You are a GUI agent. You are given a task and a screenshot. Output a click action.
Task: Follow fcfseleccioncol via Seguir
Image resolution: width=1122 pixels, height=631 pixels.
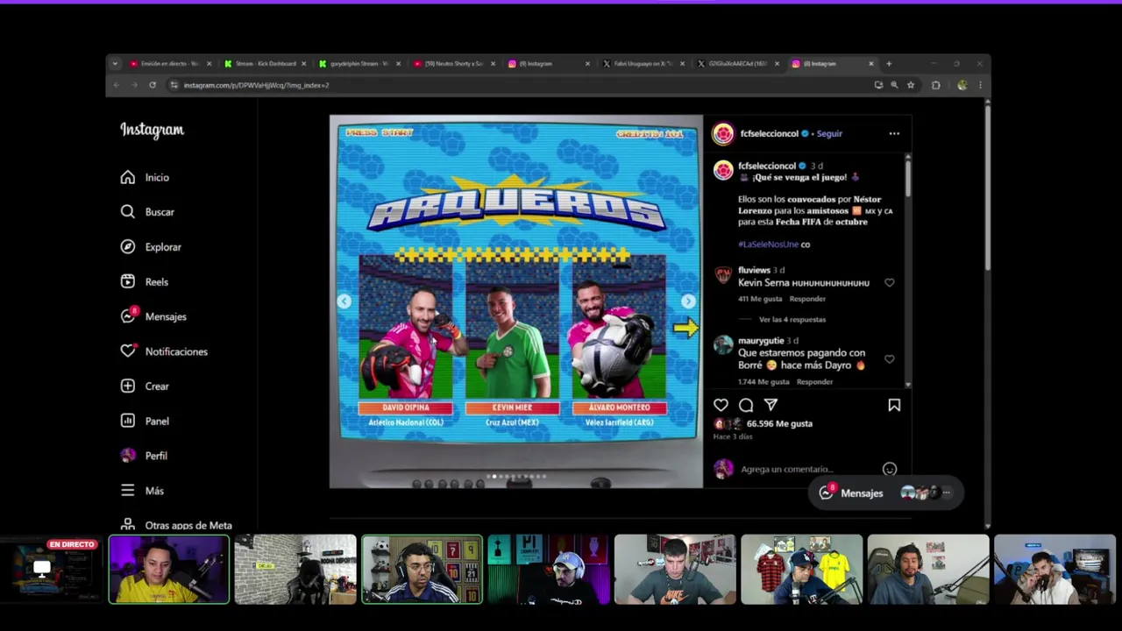(829, 133)
